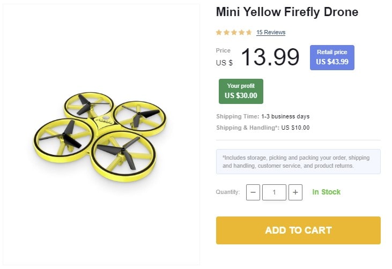This screenshot has height=269, width=392.
Task: Click the storage and packing info note
Action: [x=298, y=162]
